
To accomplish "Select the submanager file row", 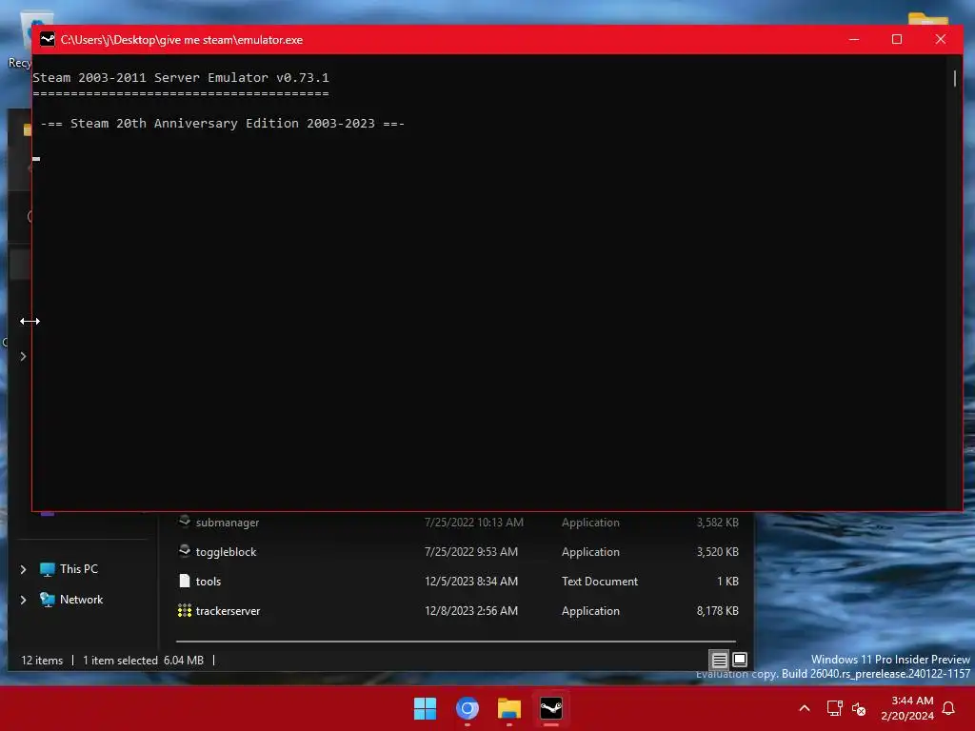I will (458, 523).
